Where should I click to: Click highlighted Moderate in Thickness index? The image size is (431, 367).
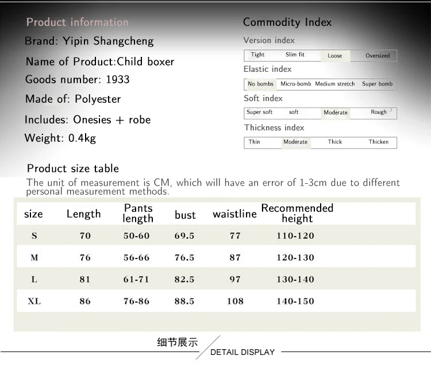(295, 142)
